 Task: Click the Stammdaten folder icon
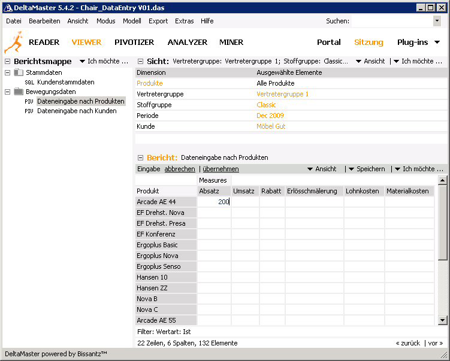(x=19, y=72)
